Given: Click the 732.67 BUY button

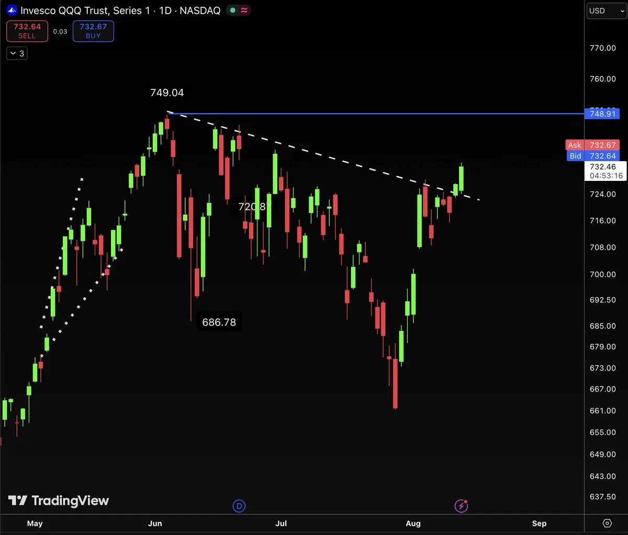Looking at the screenshot, I should coord(93,31).
